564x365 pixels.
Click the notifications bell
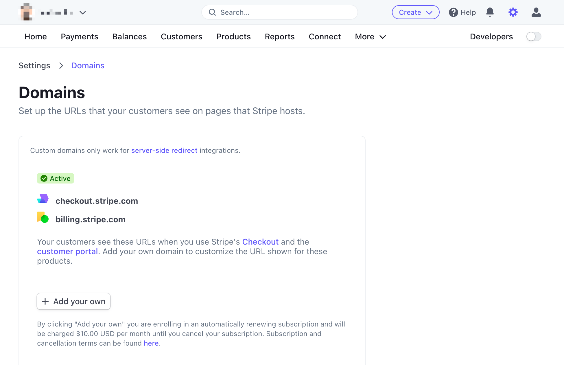(490, 12)
